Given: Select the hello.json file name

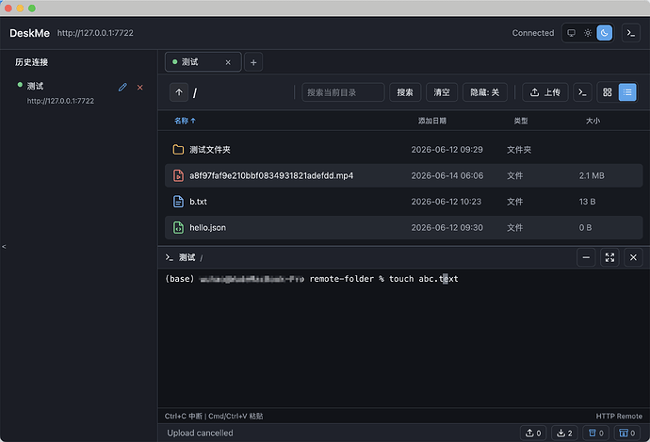Looking at the screenshot, I should click(x=207, y=228).
